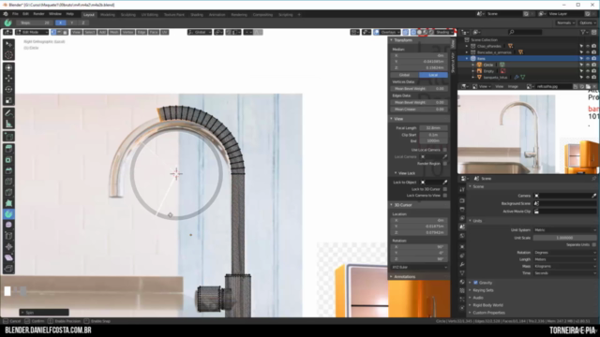Open Global transform orientation dropdown
Viewport: 600px width, 337px height.
[x=200, y=32]
